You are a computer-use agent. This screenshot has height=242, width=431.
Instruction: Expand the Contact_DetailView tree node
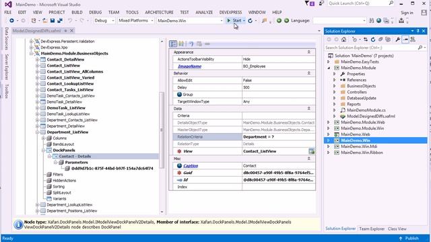[37, 60]
